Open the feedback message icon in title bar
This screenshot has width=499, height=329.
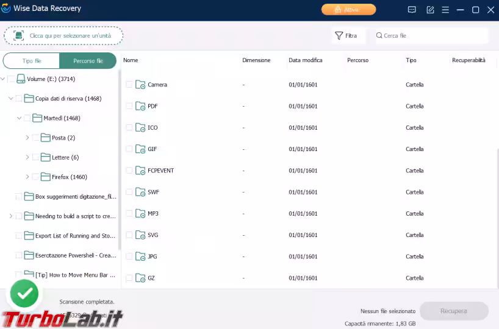(412, 10)
